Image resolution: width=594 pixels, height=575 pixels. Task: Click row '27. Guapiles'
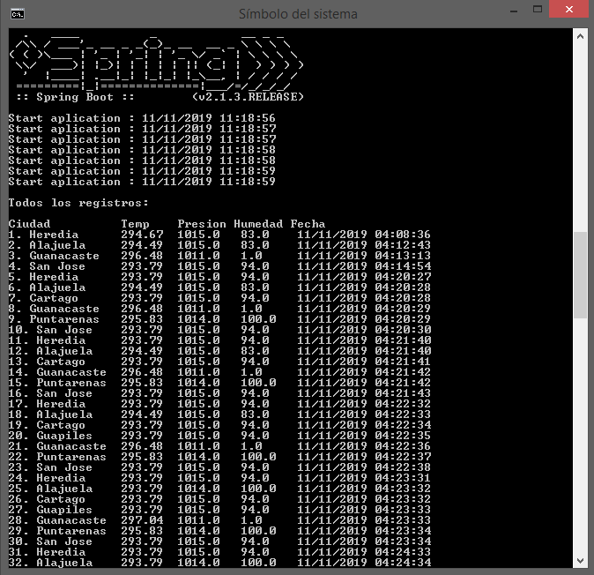coord(219,510)
